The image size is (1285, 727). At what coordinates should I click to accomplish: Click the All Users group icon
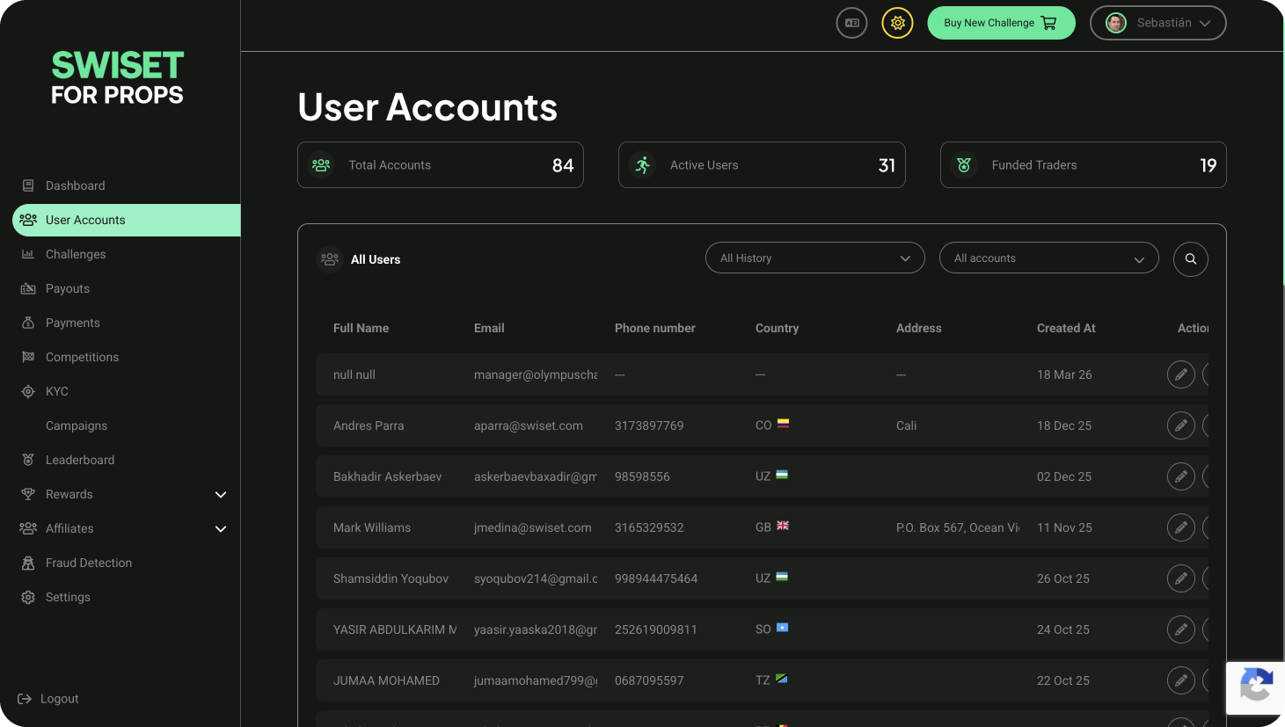(x=330, y=259)
